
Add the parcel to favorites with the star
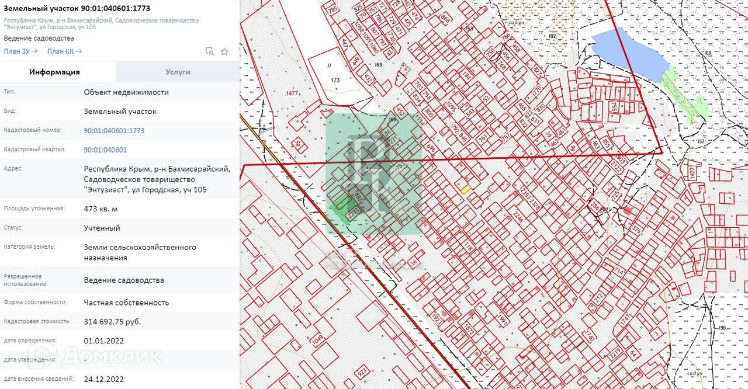click(224, 51)
